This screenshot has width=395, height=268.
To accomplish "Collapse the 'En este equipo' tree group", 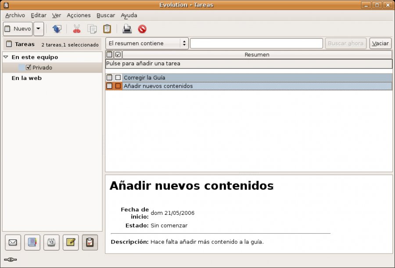I will tap(6, 57).
